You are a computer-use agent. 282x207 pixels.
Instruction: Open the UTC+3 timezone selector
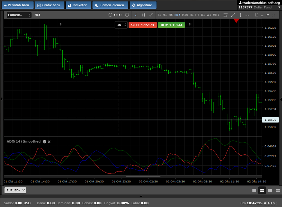point(269,203)
